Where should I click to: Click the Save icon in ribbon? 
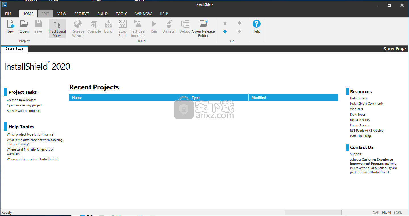click(x=38, y=24)
